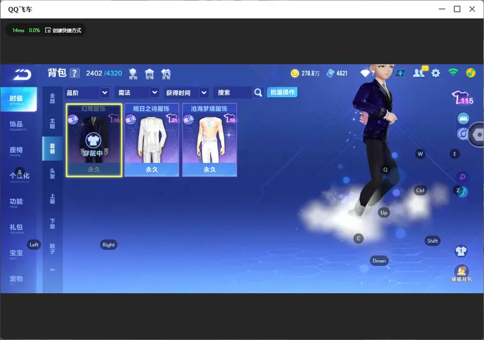484x340 pixels.
Task: Click the numbered shirt outfit preset icon
Action: (x=461, y=251)
